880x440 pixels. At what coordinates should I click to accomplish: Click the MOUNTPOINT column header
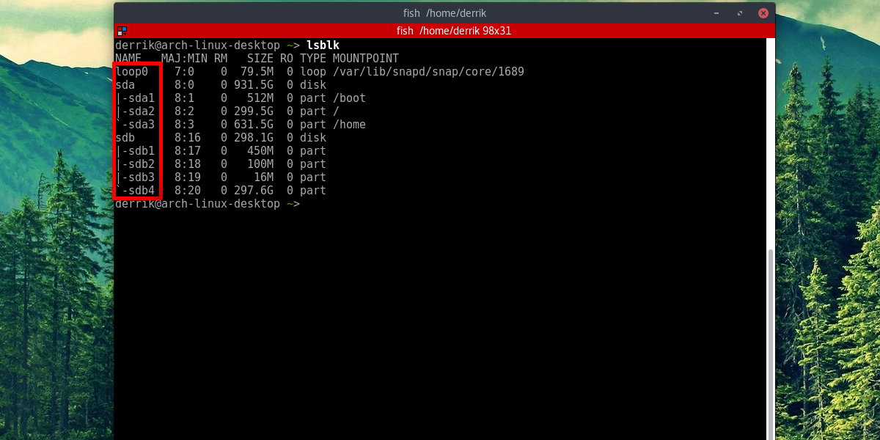point(366,59)
